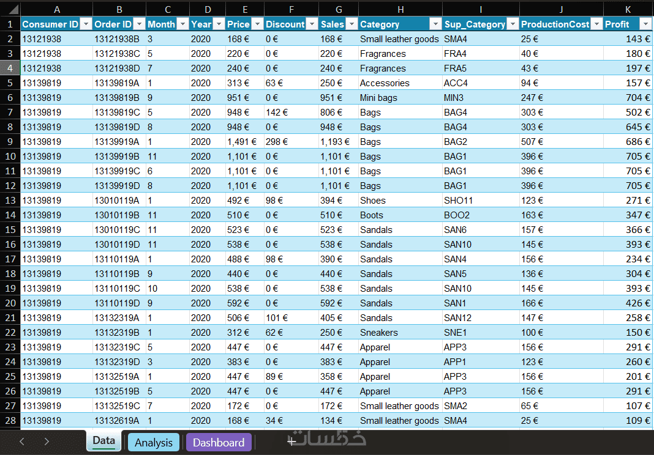Open the Sales filter dropdown
The height and width of the screenshot is (455, 654).
[x=351, y=24]
